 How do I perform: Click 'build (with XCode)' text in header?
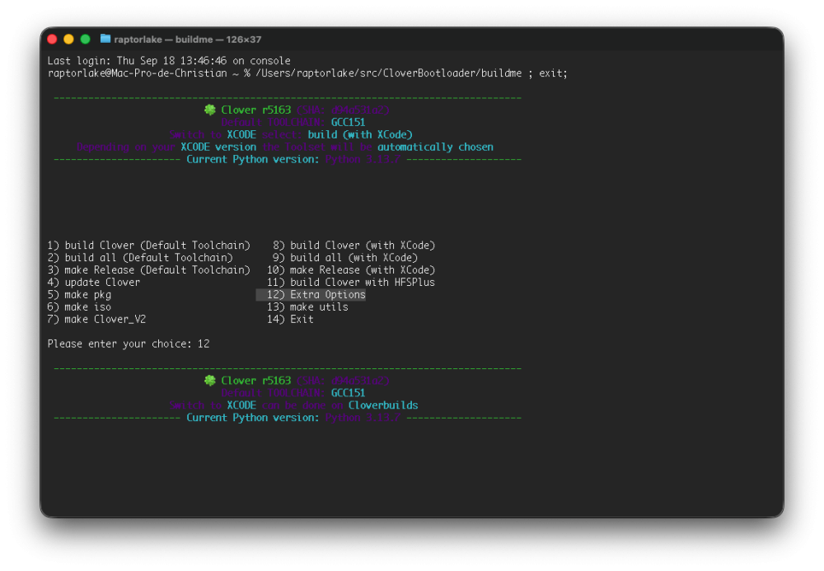pyautogui.click(x=360, y=134)
